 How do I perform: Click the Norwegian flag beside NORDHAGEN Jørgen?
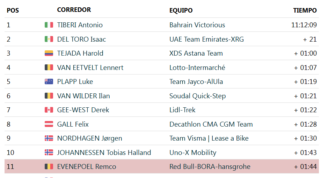pyautogui.click(x=49, y=138)
